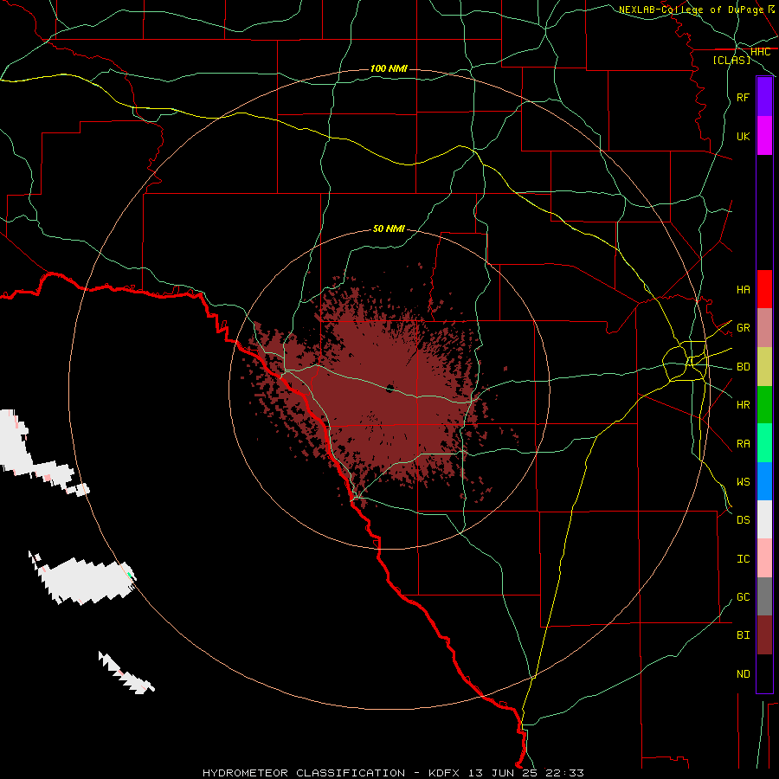Click the RA light green legend swatch
779x779 pixels.
764,443
